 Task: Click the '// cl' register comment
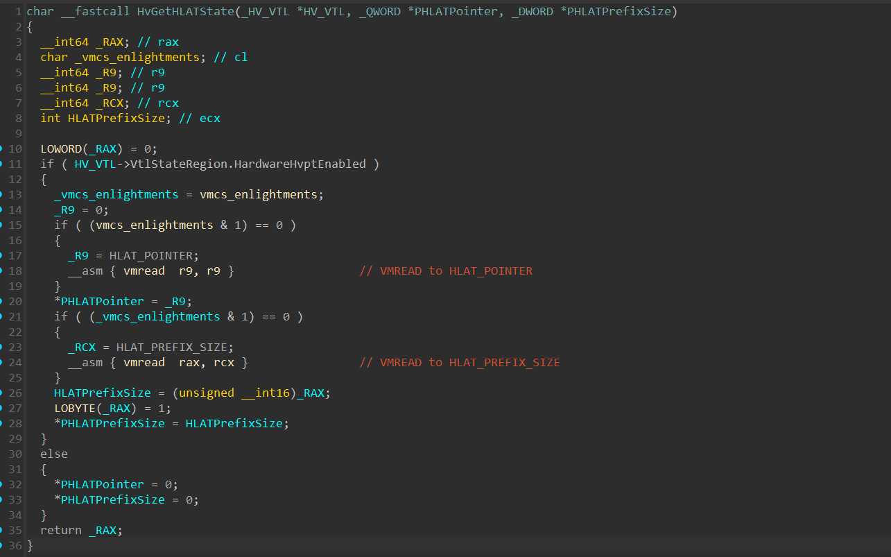click(x=231, y=58)
